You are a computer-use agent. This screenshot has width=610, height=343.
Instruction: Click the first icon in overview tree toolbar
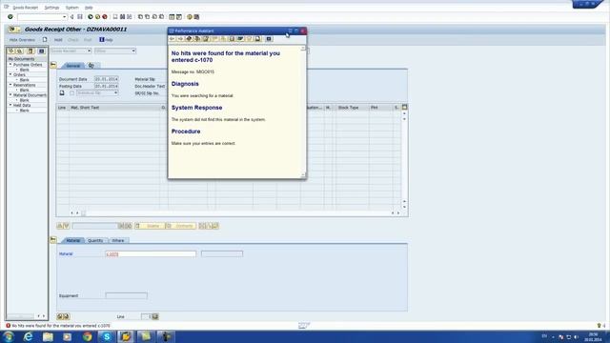click(11, 50)
